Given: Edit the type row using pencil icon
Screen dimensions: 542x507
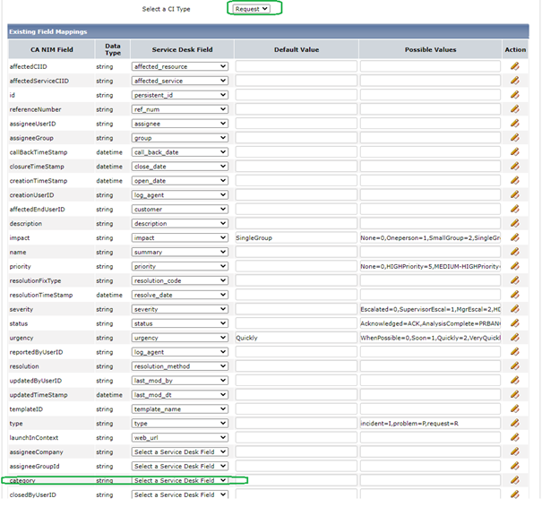Looking at the screenshot, I should tap(514, 423).
